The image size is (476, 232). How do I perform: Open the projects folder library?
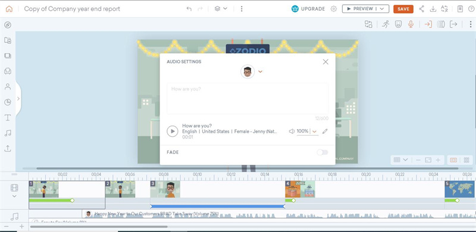(x=8, y=40)
